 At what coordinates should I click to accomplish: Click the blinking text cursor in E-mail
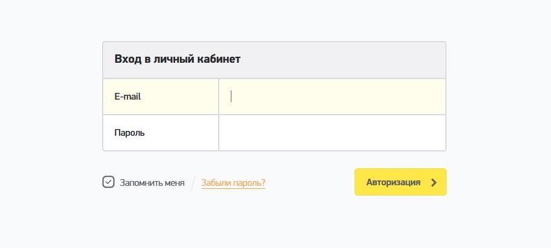(231, 97)
